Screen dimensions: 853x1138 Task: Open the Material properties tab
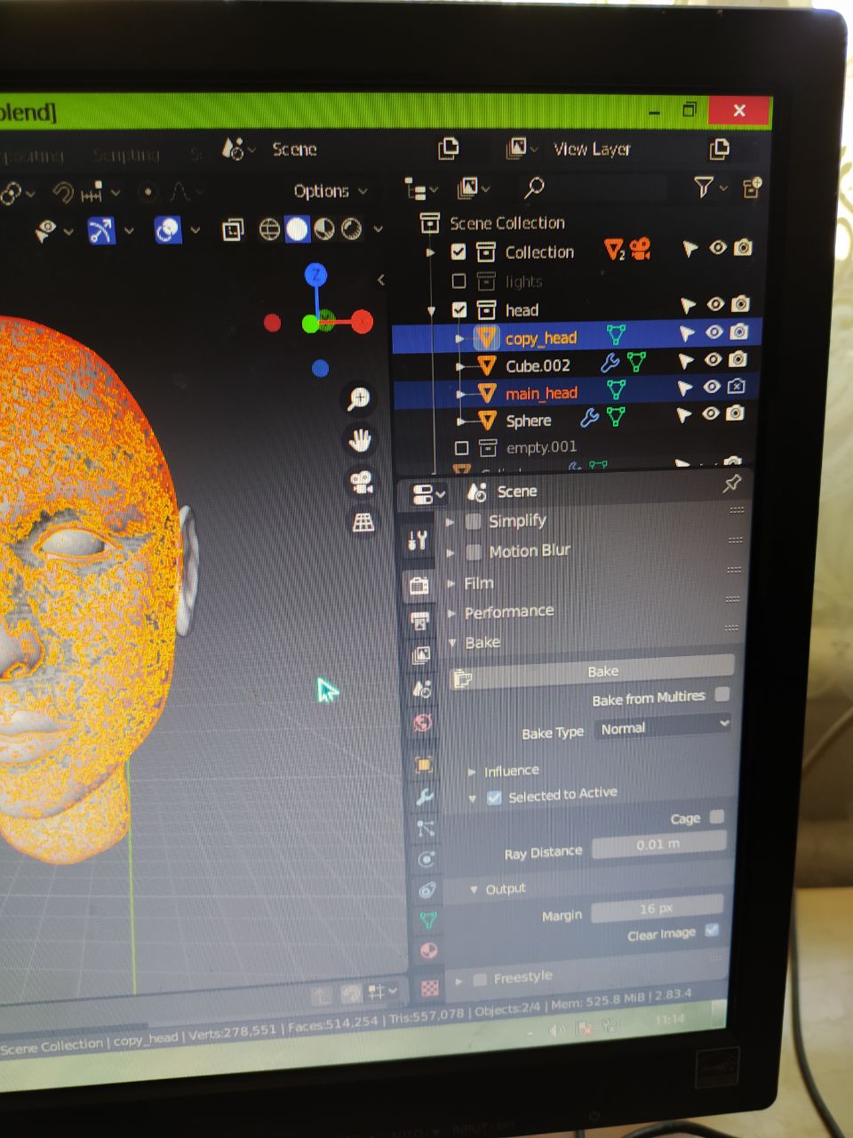(x=428, y=951)
